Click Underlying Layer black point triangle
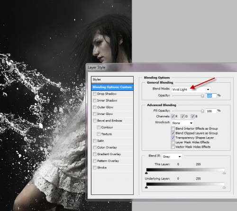Viewport: 237px width, 211px height. 146,187
